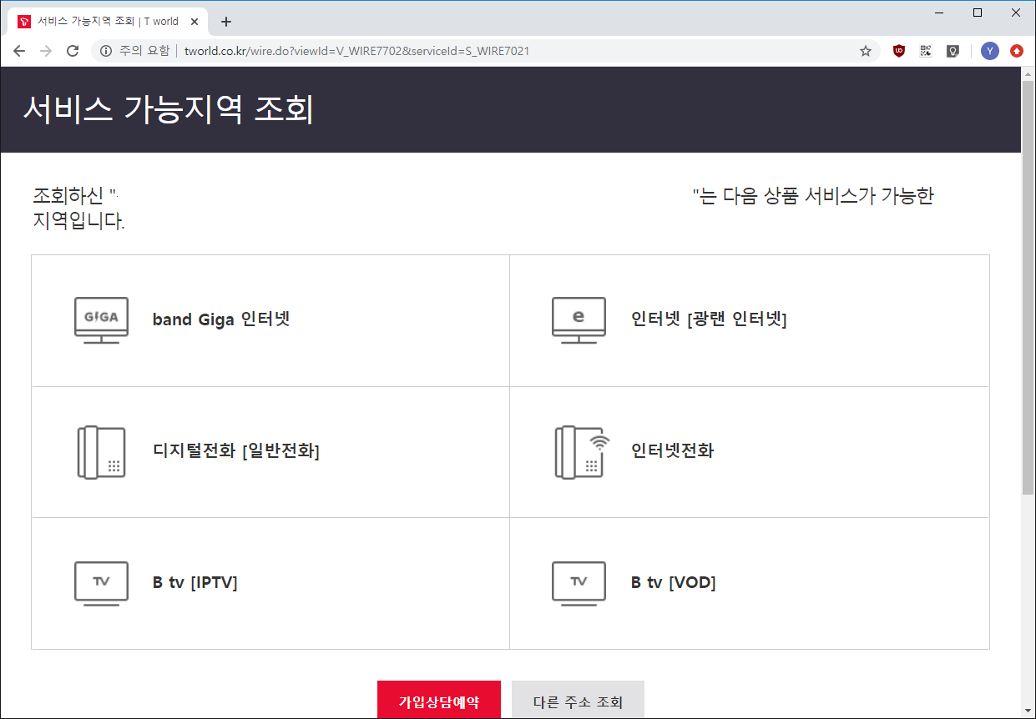Click the extension icon right of QR code

click(953, 51)
